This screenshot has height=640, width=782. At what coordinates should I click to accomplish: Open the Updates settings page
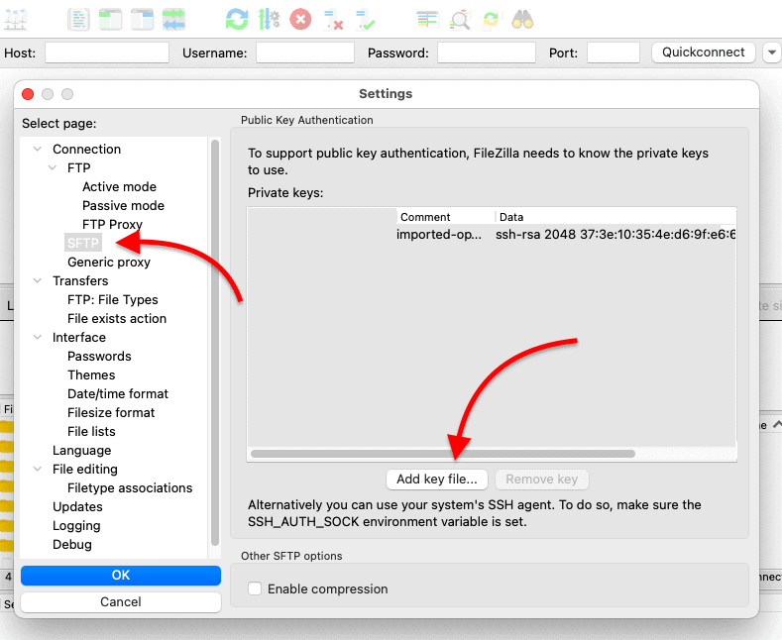77,507
